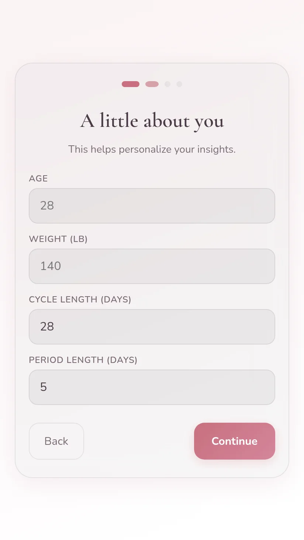Click the first active progress step indicator
Viewport: 304px width, 540px height.
131,84
